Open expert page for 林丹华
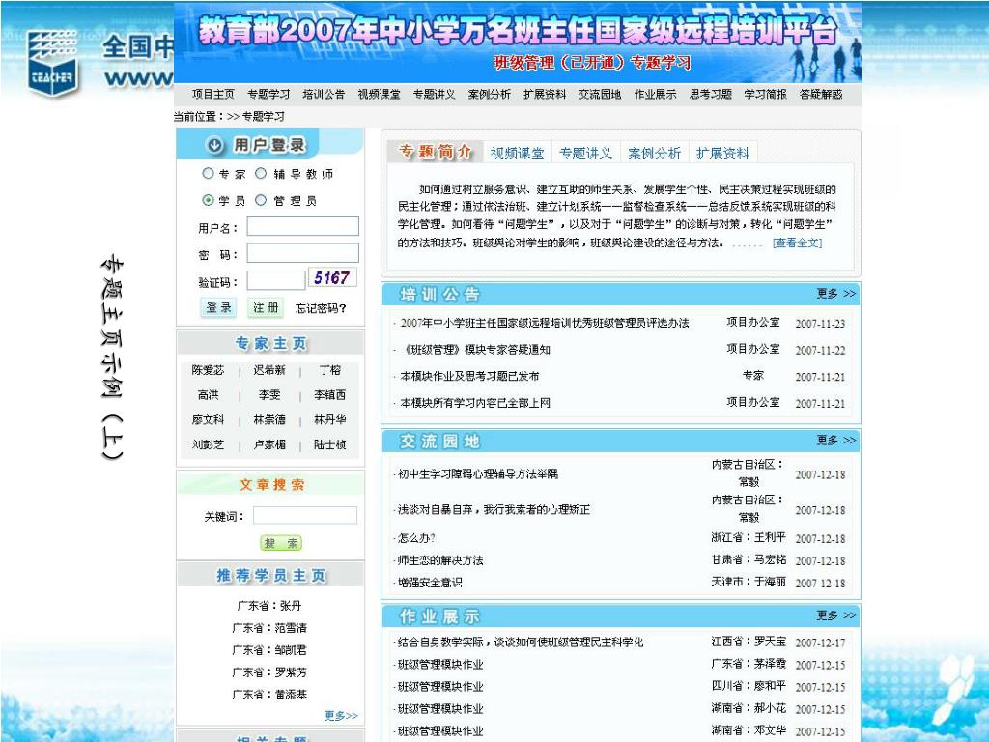 [x=330, y=419]
